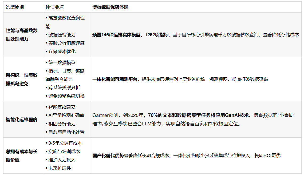Click the text 'Gartner预测，到2025年'

coord(118,115)
